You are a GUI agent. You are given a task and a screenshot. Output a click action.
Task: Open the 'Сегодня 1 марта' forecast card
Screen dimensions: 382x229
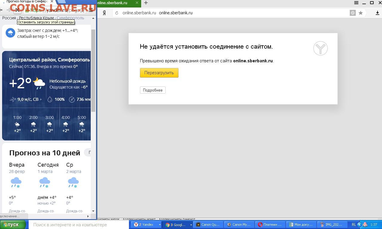pos(48,187)
